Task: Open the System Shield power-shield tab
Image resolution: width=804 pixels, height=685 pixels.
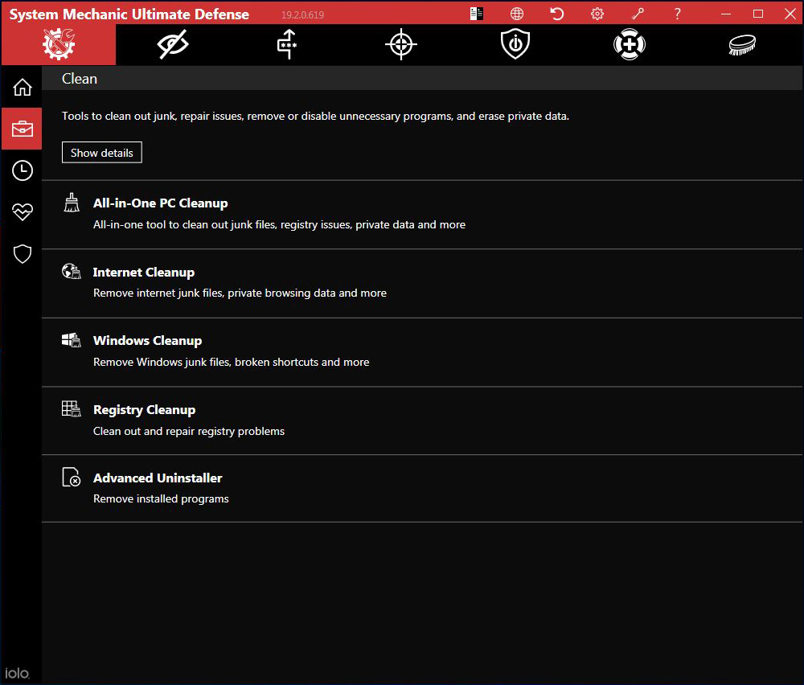Action: click(x=515, y=44)
